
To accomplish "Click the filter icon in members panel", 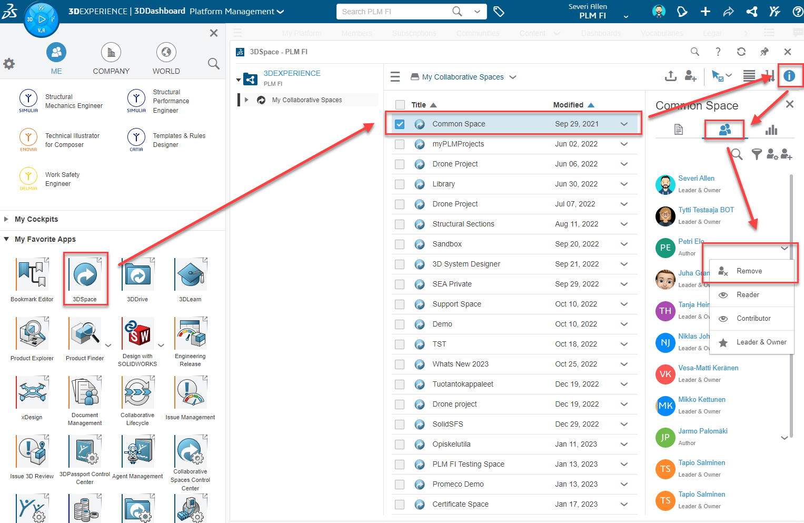I will [x=756, y=154].
